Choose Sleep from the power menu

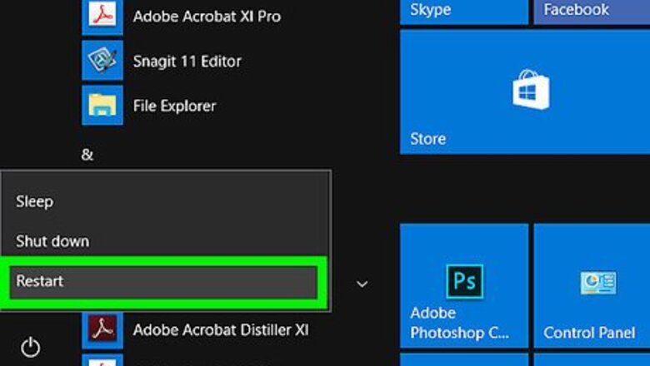pyautogui.click(x=35, y=201)
